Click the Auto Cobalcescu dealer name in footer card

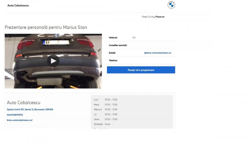[x=23, y=102]
